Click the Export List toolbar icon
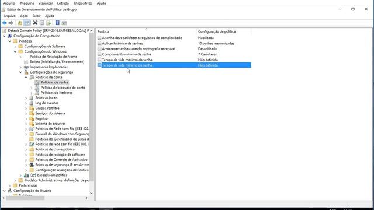This screenshot has width=374, height=210. (x=49, y=23)
